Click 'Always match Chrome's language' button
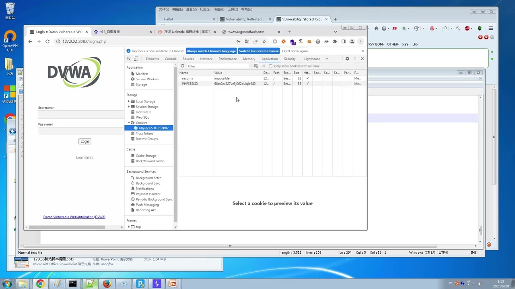 211,51
